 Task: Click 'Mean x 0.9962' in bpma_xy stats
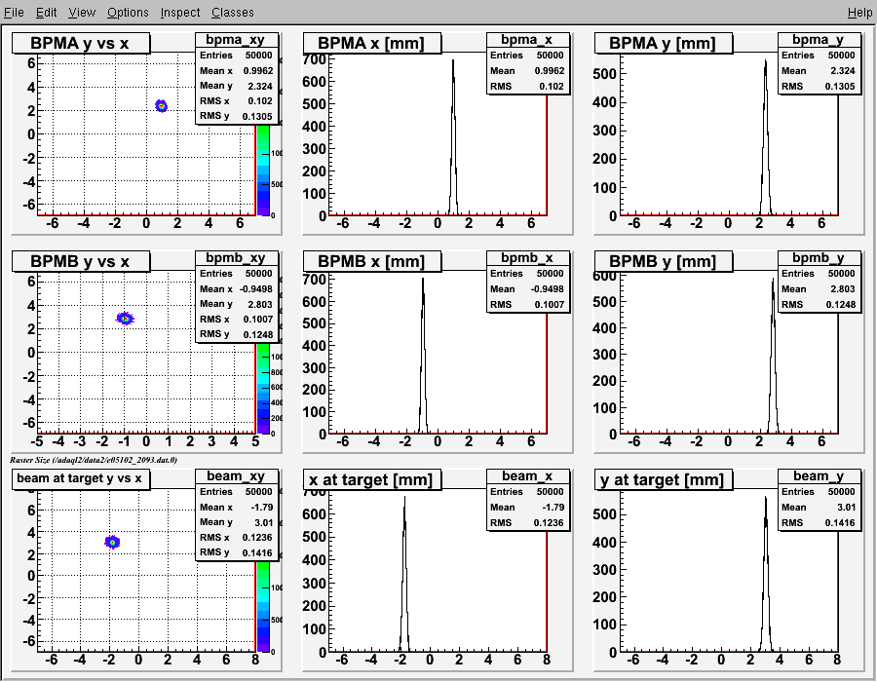(237, 71)
